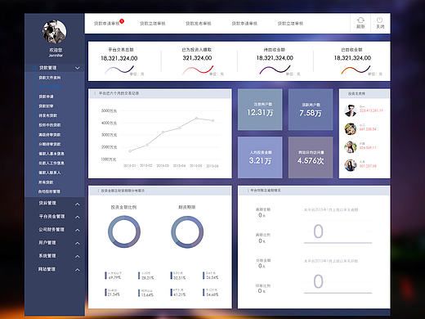
Task: Click the 投资排行榜 panel header
Action: [x=365, y=93]
